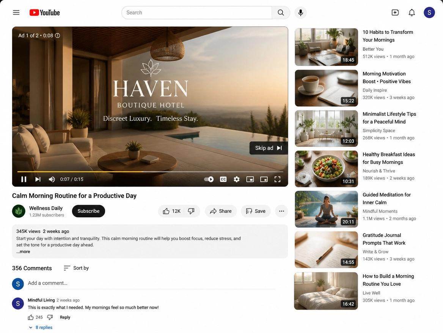Image resolution: width=443 pixels, height=333 pixels.
Task: Like the Mindful Living comment
Action: [31, 317]
